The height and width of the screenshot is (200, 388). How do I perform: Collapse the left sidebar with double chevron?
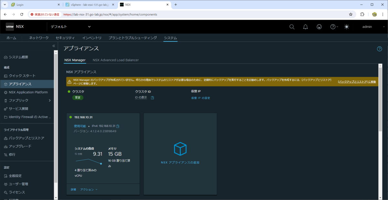(x=54, y=46)
